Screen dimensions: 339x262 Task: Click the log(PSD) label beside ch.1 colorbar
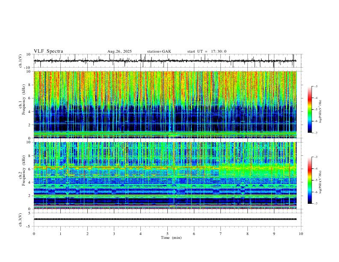[320, 112]
